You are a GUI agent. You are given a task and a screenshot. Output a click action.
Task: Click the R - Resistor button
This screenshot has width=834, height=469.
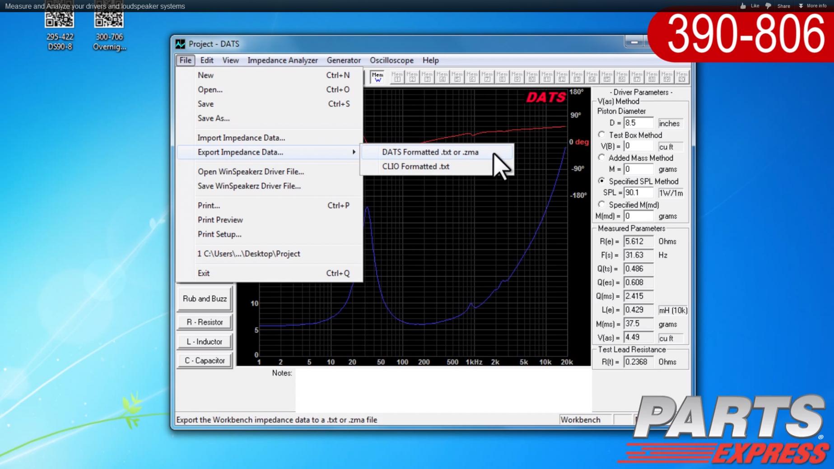(x=205, y=322)
